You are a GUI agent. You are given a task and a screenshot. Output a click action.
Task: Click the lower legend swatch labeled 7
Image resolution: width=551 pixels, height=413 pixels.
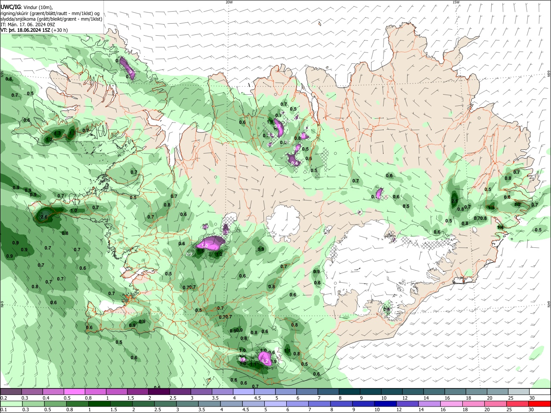pos(319,404)
